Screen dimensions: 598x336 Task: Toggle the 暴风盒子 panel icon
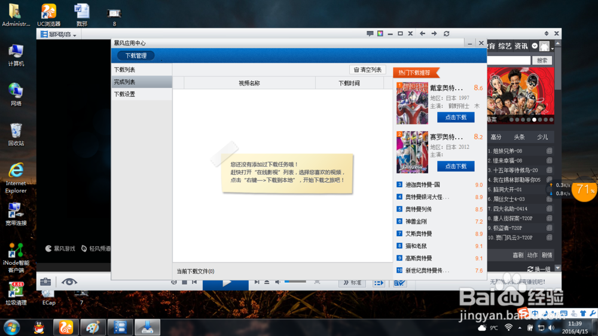399,283
